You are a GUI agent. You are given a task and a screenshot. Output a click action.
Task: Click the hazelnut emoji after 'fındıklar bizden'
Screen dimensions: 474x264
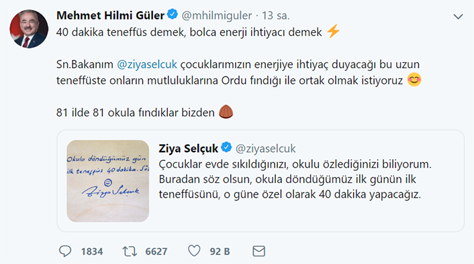[226, 112]
